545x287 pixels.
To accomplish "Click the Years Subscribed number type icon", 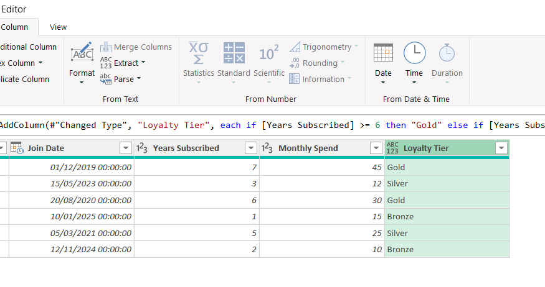I will pyautogui.click(x=142, y=148).
